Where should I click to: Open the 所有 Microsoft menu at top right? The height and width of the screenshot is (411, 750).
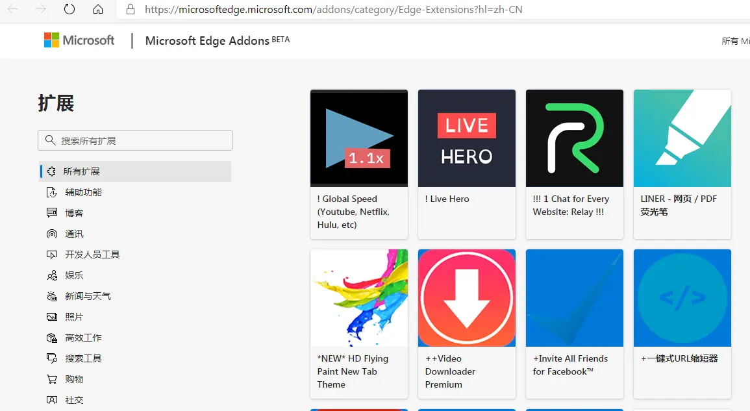(x=736, y=41)
